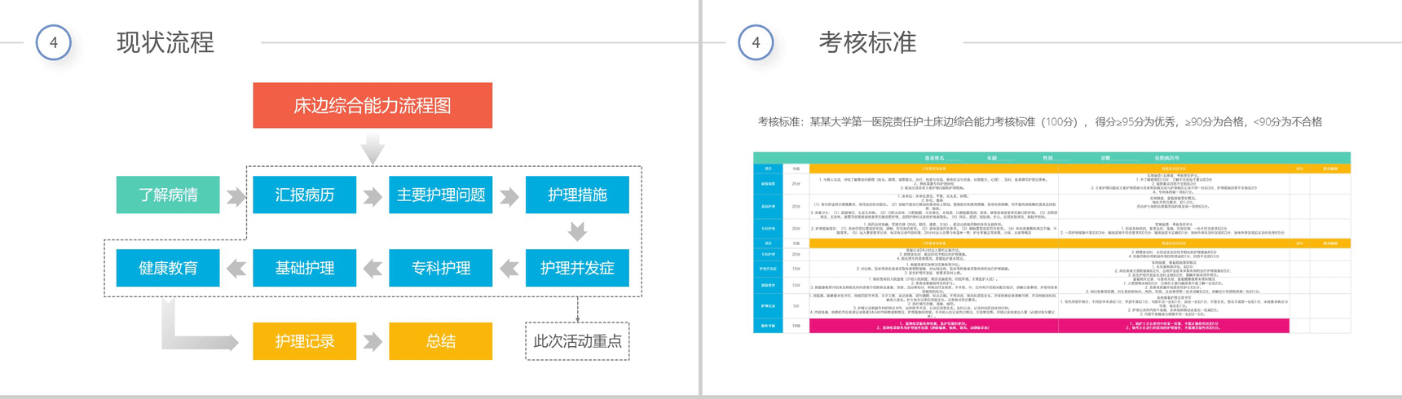Click the number 4 circle beside 考核标准
This screenshot has width=1402, height=399.
756,42
